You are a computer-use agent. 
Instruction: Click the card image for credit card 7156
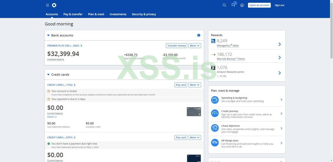[194, 112]
